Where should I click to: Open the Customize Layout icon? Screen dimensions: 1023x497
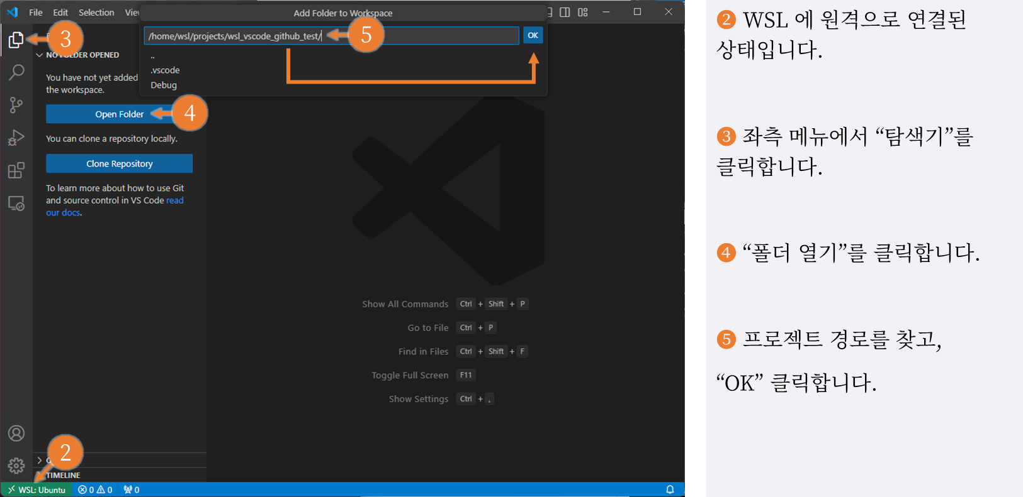[x=583, y=12]
